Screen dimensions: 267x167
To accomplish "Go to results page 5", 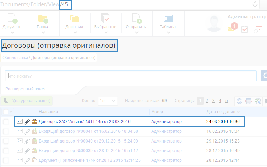I will [226, 101].
